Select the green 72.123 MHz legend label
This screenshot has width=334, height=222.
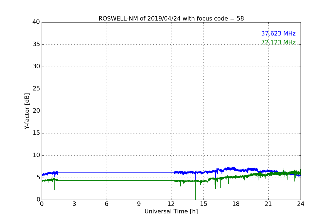click(278, 42)
